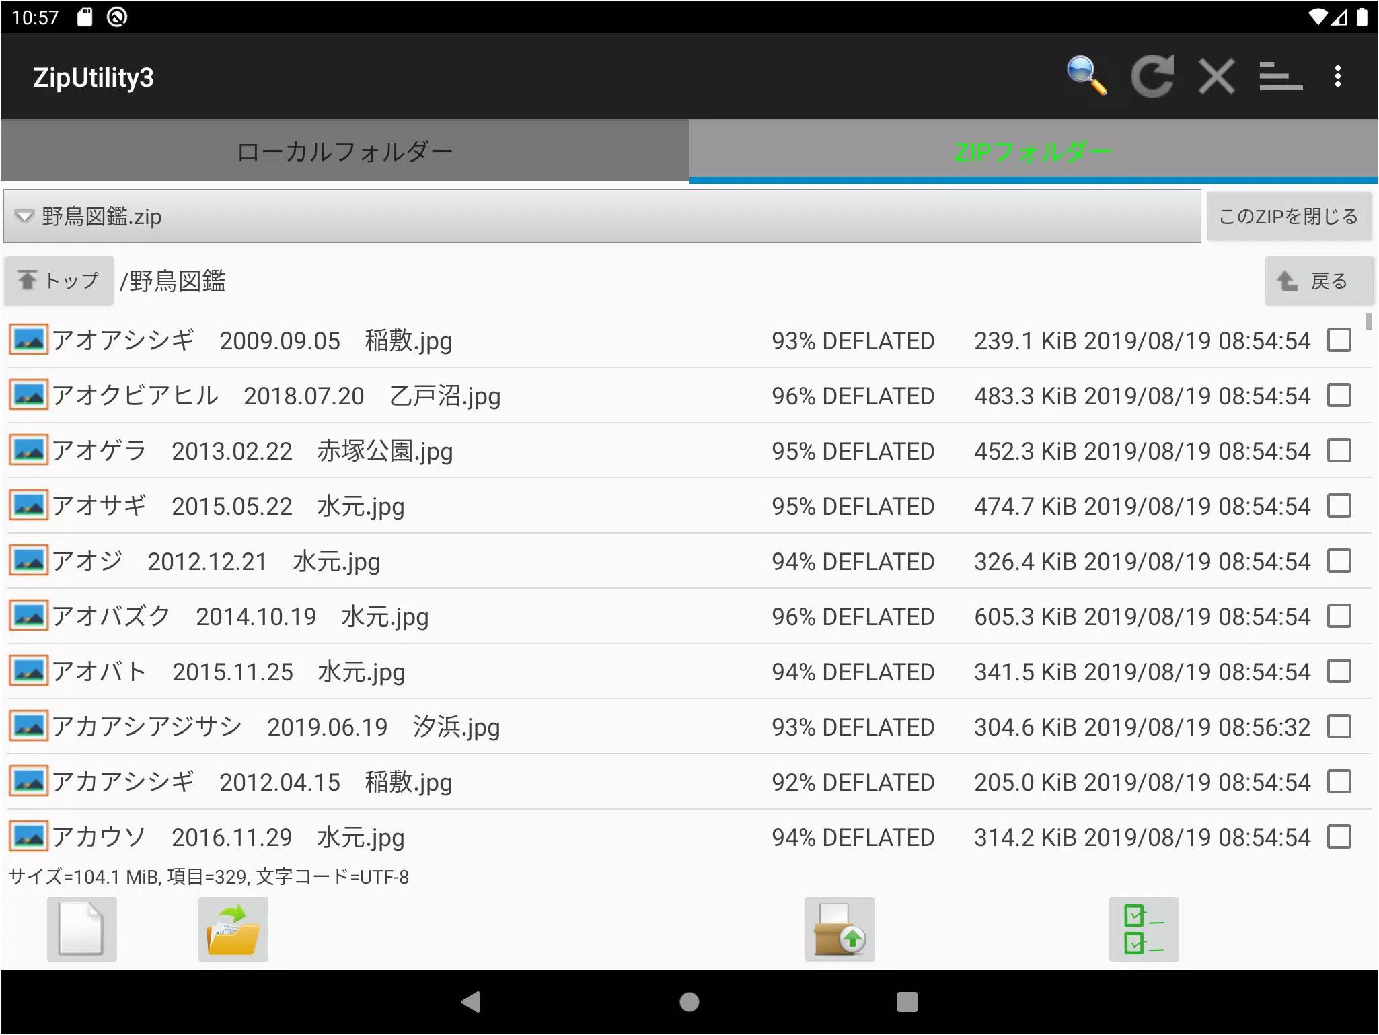Open the sort order icon
Image resolution: width=1379 pixels, height=1035 pixels.
(x=1281, y=76)
